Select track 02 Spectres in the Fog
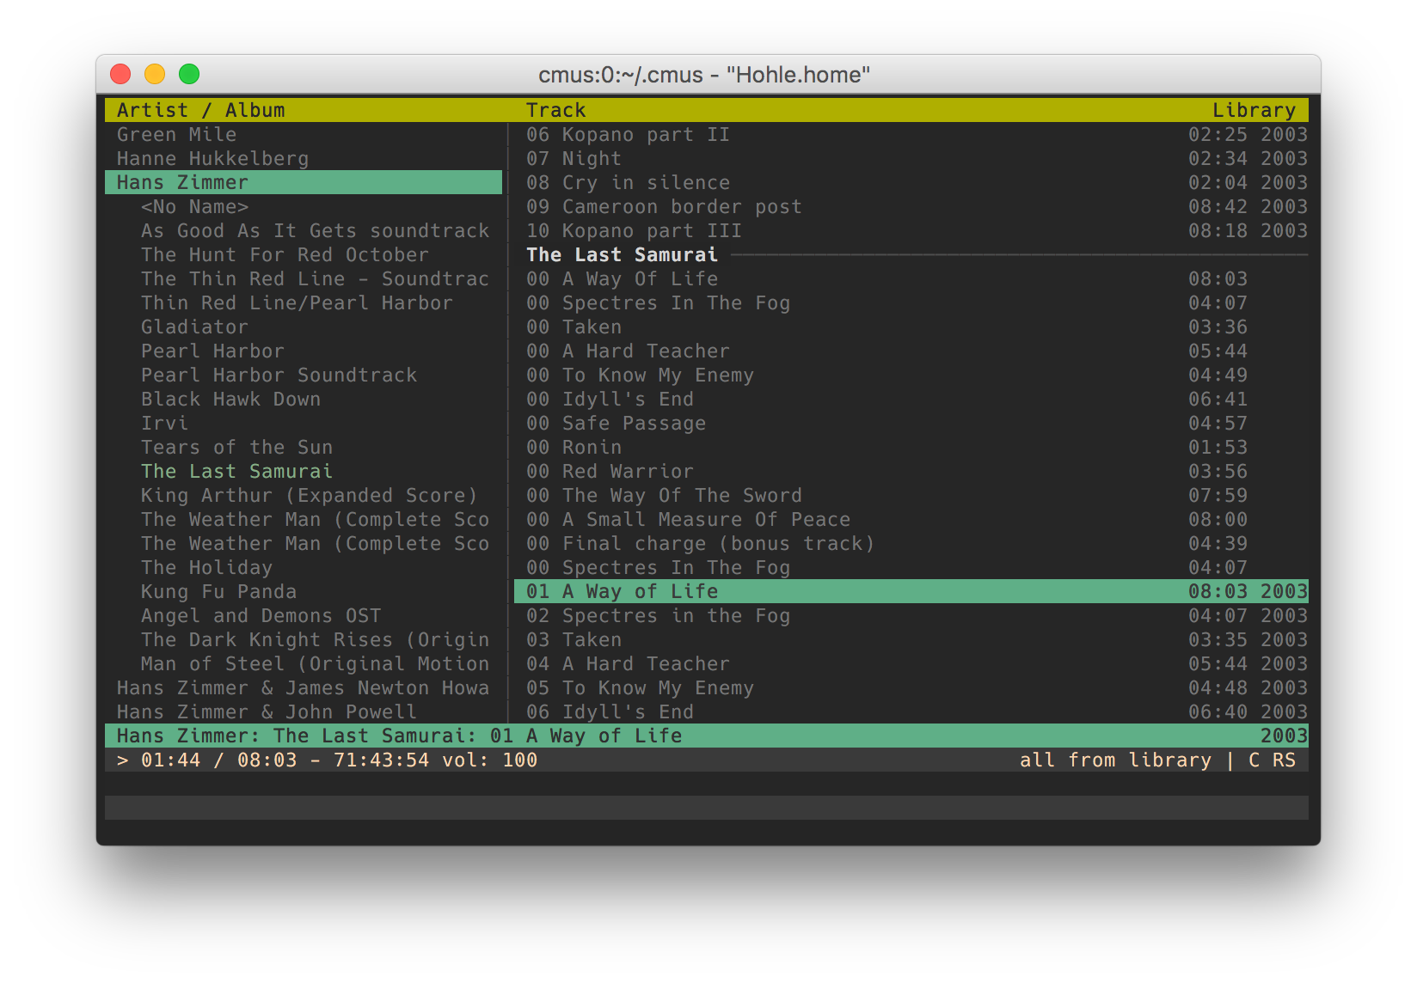 [911, 615]
